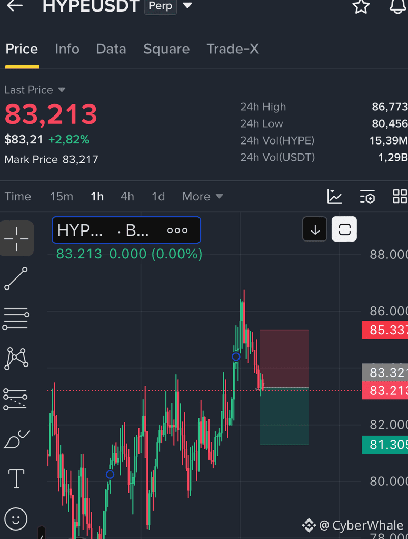Expand the More intervals dropdown
This screenshot has width=408, height=539.
[203, 196]
